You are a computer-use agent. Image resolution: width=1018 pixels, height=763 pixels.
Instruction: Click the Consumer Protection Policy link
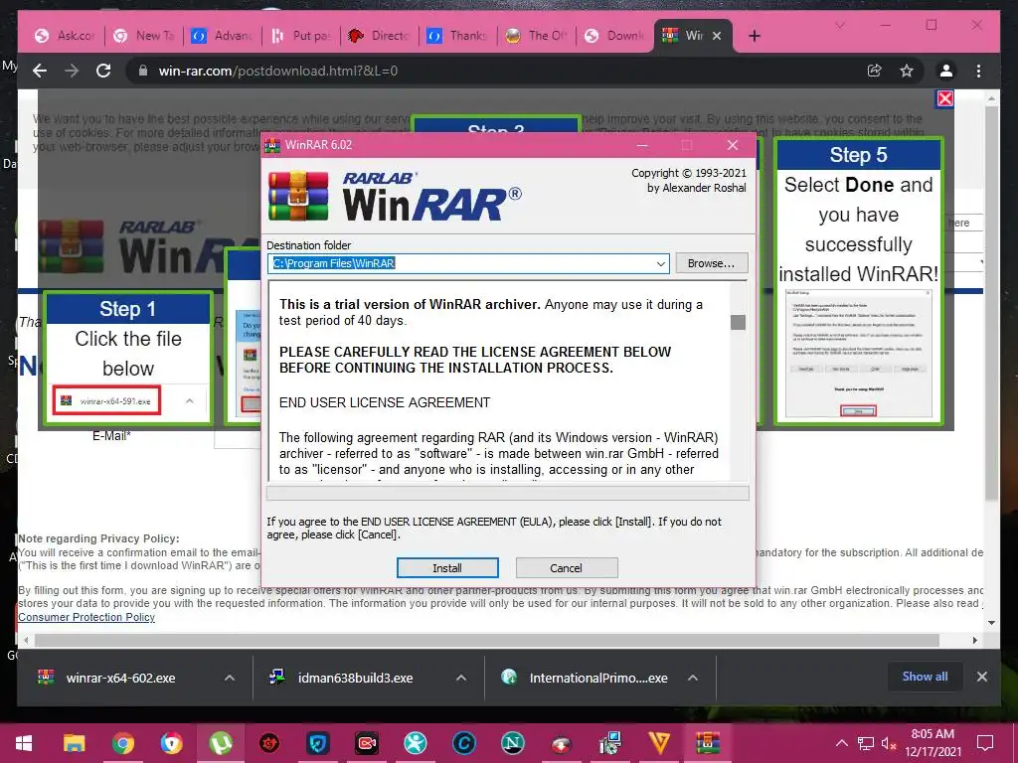[x=86, y=617]
